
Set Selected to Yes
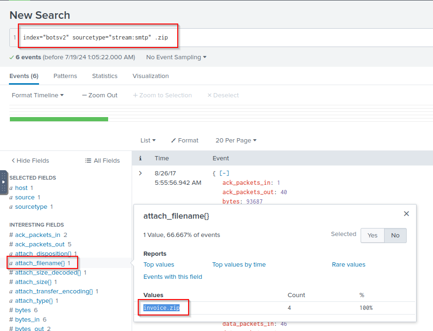[x=372, y=235]
